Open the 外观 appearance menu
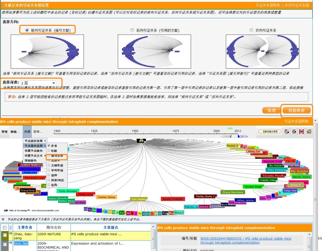The width and height of the screenshot is (335, 251). tap(27, 132)
